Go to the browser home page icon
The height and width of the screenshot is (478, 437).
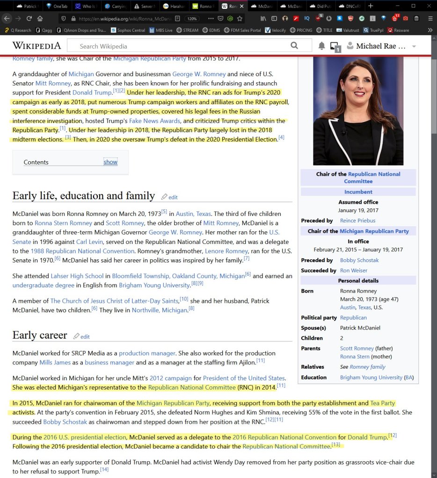pos(40,19)
